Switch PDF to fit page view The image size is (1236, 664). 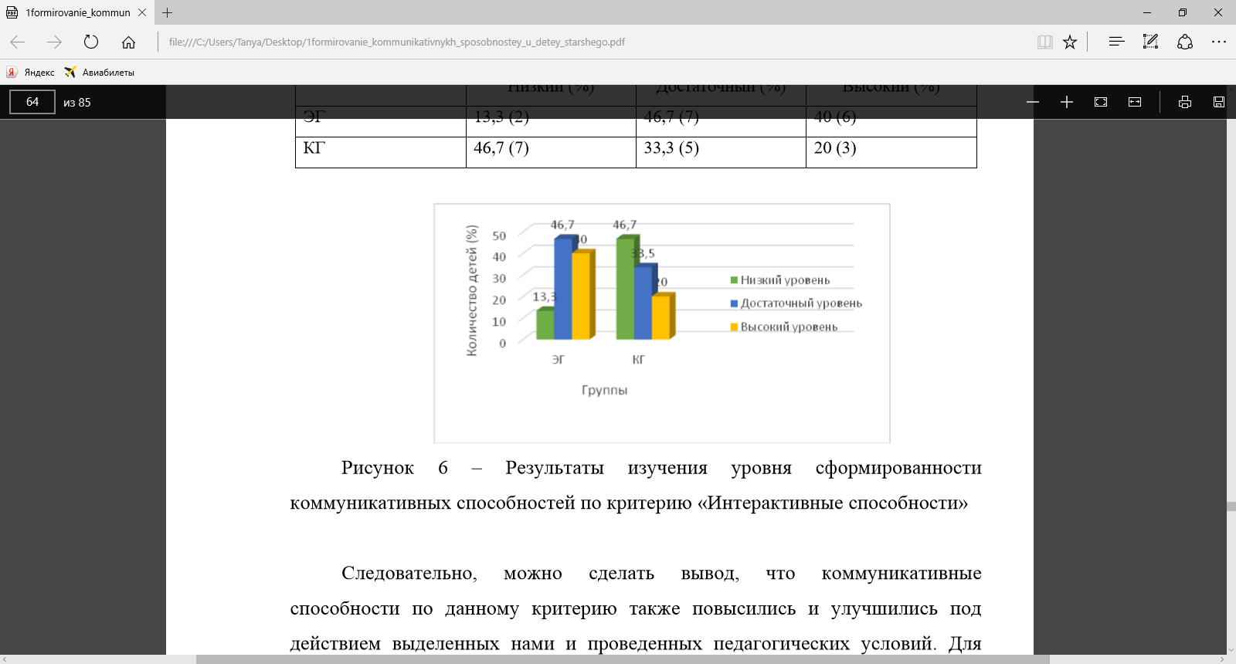point(1101,102)
